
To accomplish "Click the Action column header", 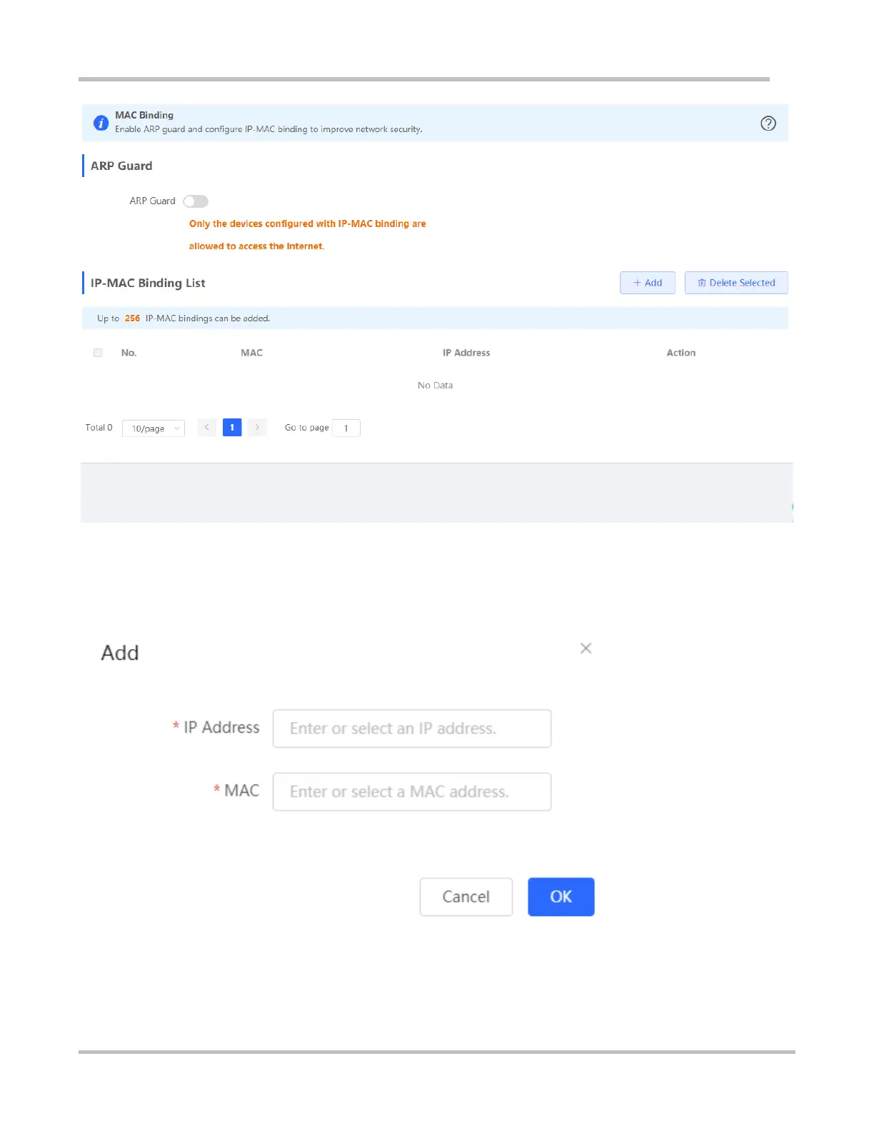I will click(681, 353).
